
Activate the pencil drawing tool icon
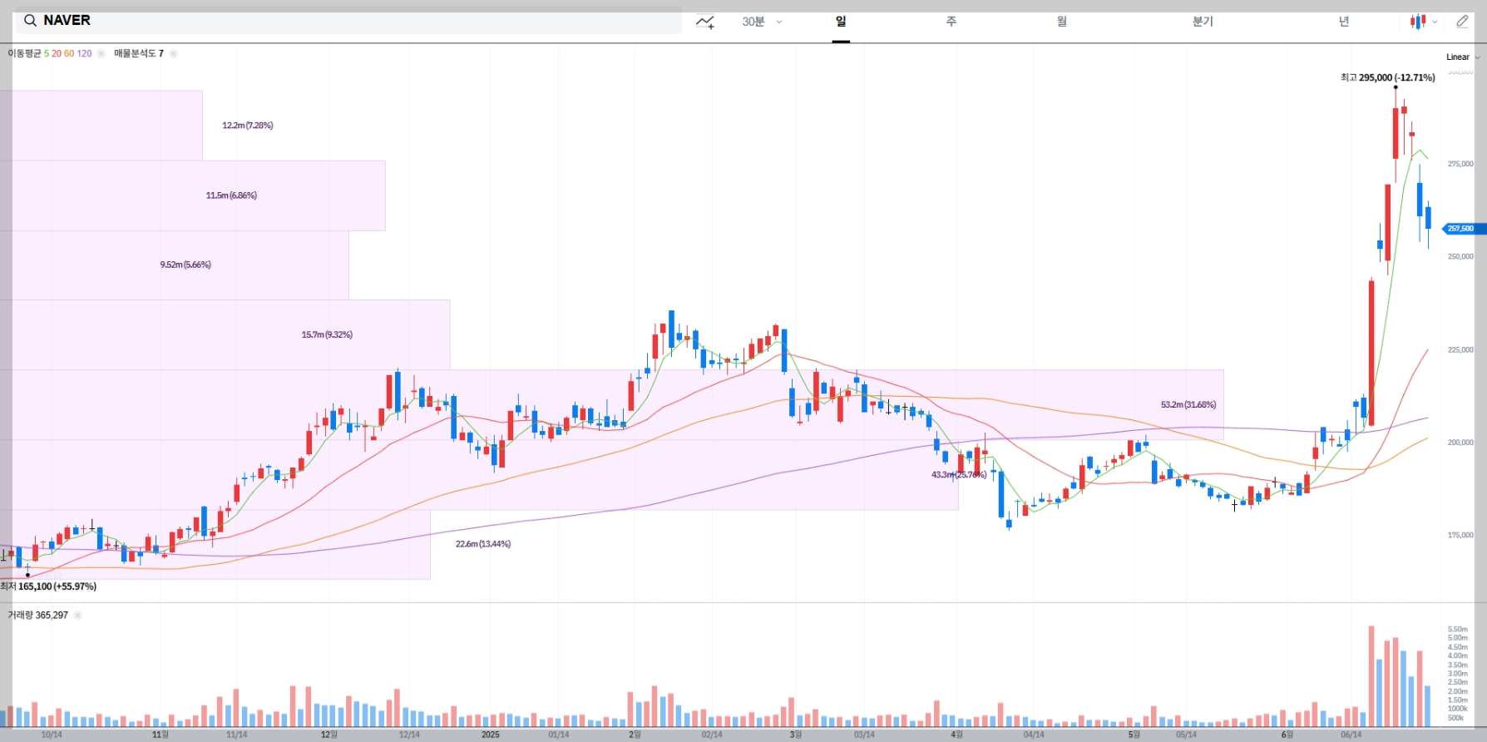pos(1462,22)
